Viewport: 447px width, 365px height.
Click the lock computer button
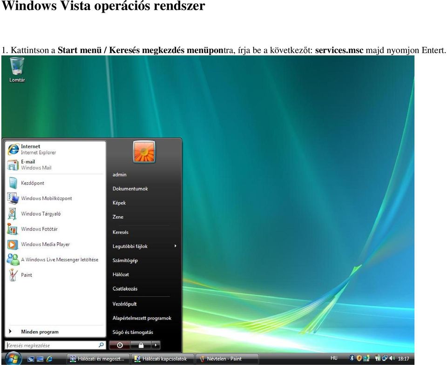(141, 345)
